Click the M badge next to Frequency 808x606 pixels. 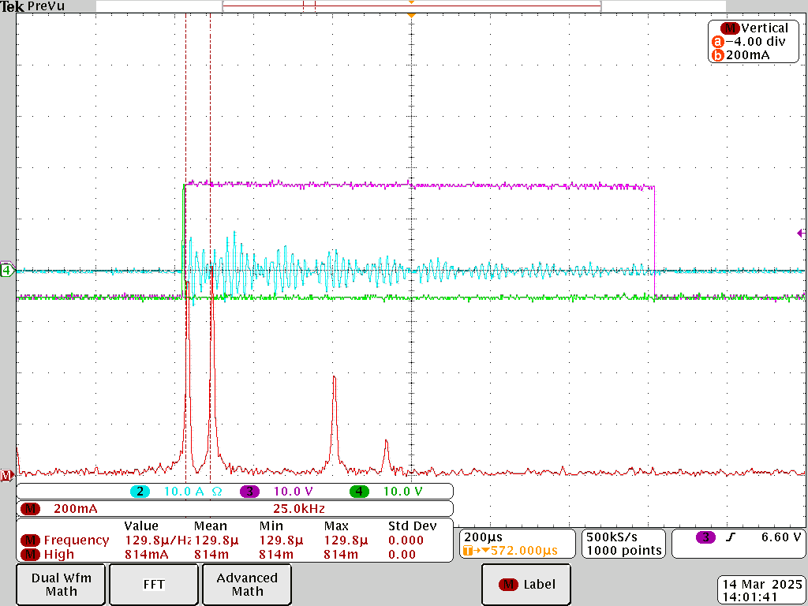pos(31,541)
